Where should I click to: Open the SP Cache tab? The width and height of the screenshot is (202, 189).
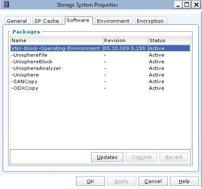tap(47, 21)
